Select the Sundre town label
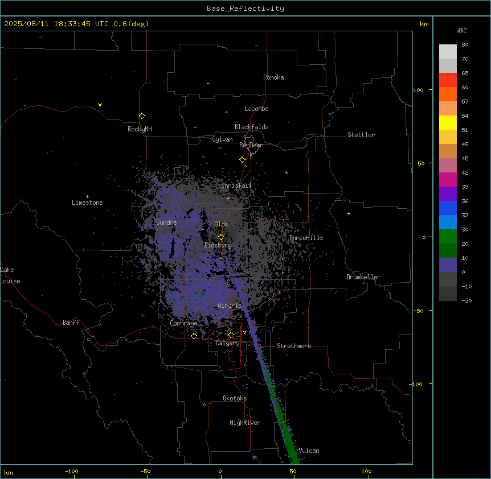491x479 pixels. (x=166, y=222)
